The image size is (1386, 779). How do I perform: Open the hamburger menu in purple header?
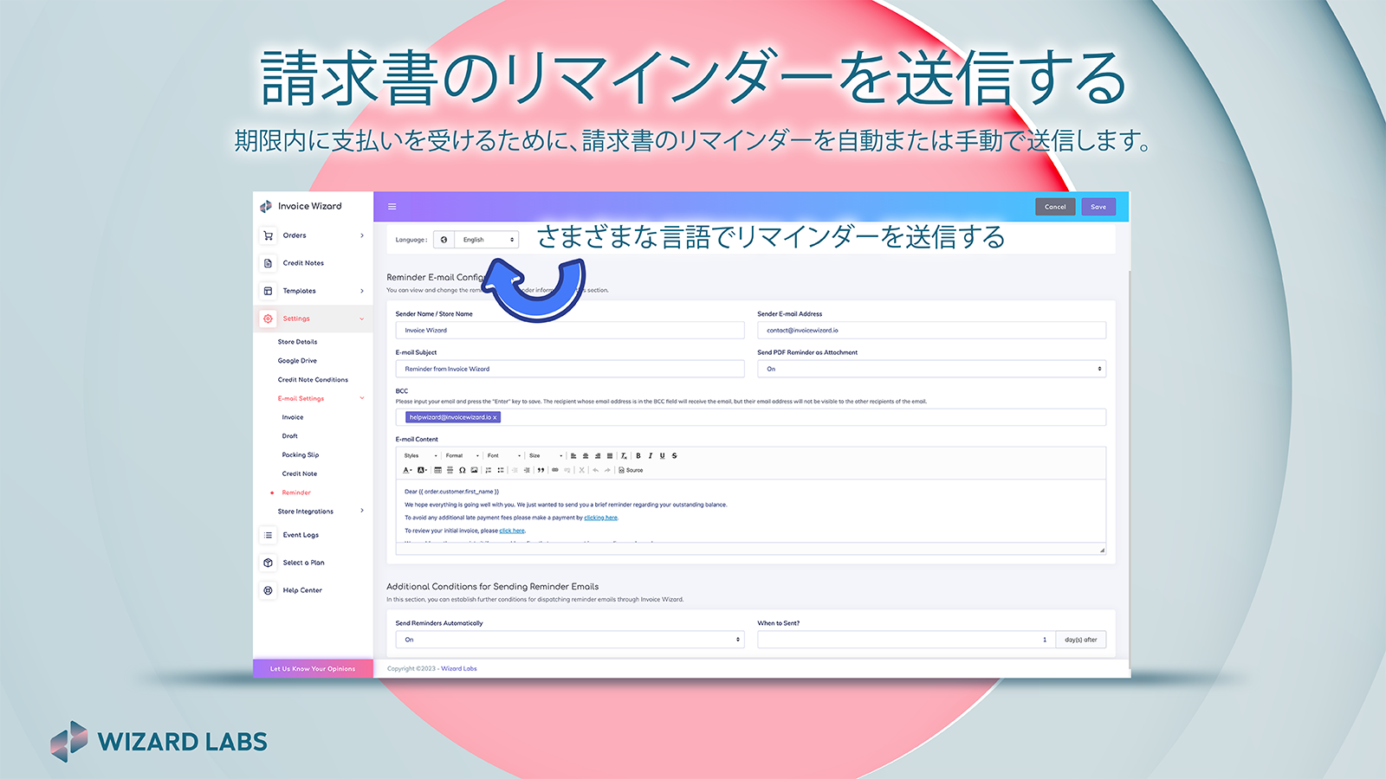tap(392, 206)
